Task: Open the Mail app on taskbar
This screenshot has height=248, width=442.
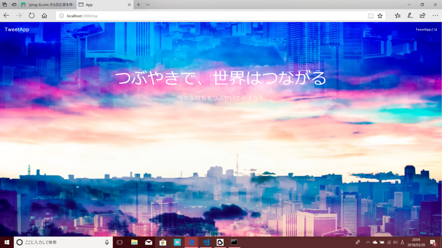Action: click(148, 242)
